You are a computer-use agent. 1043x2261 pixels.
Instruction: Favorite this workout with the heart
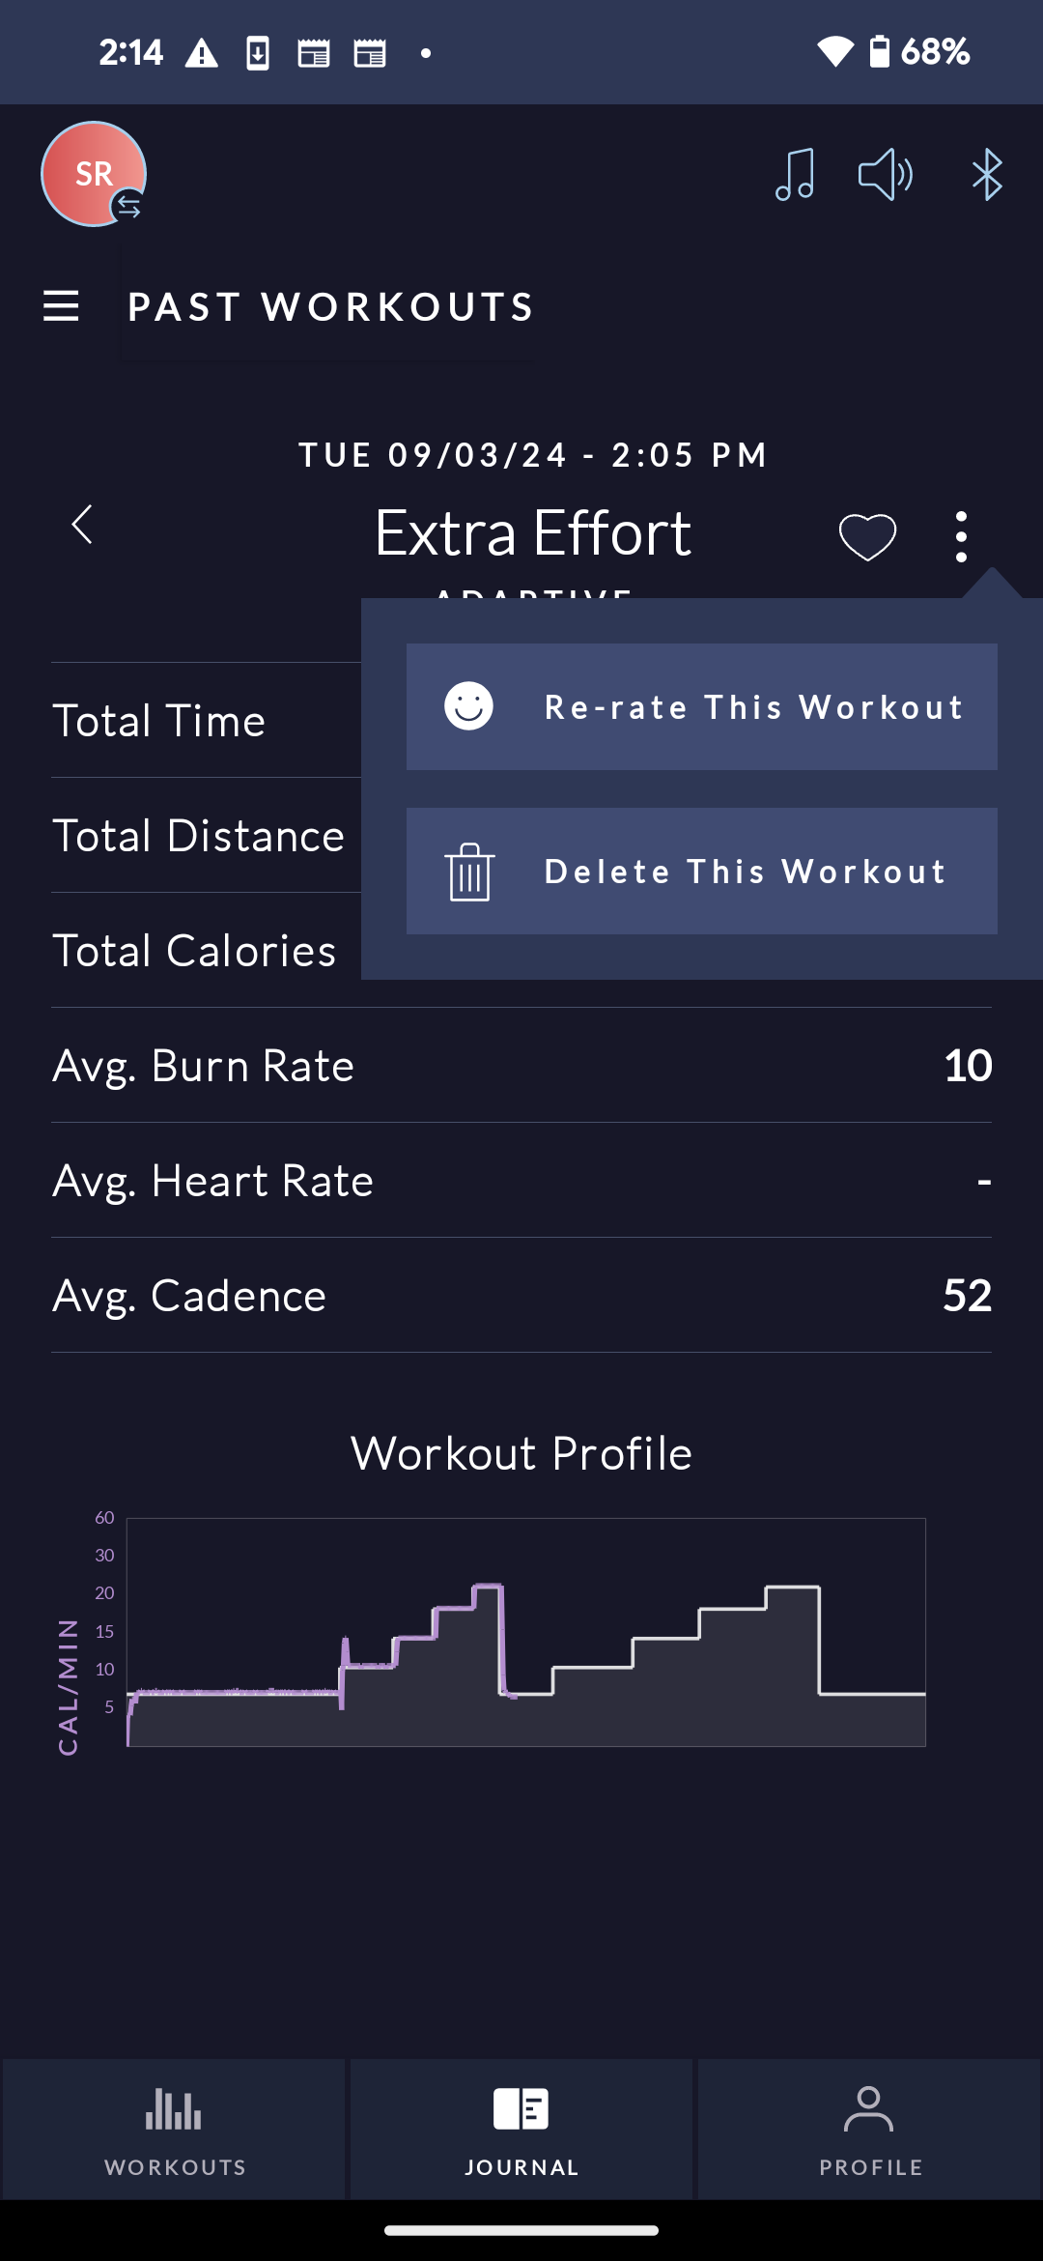[x=867, y=536]
